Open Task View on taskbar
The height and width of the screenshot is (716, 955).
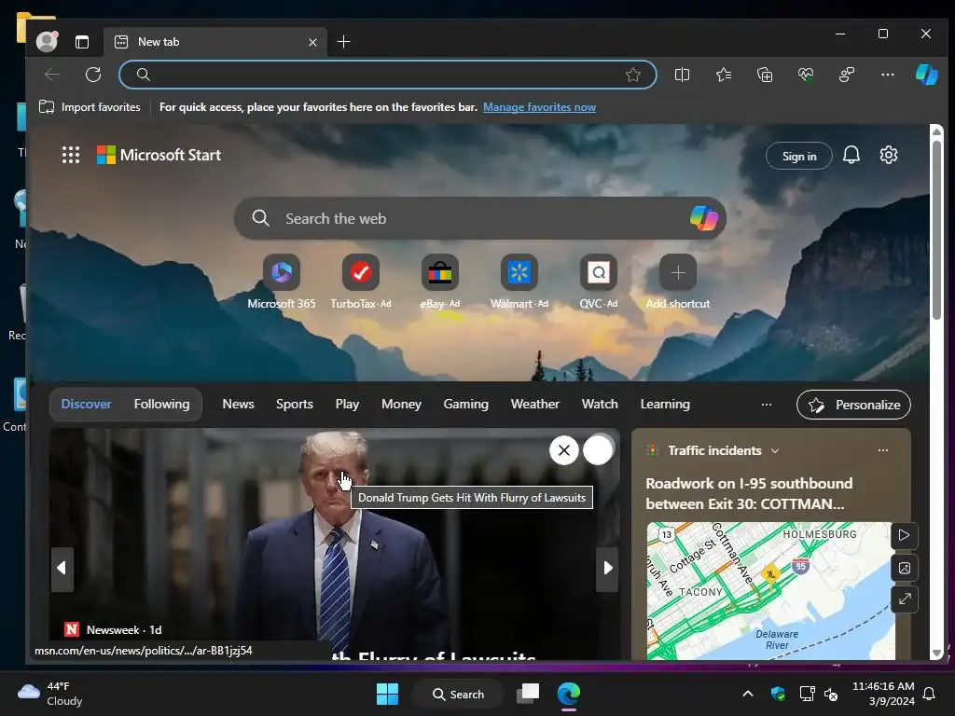click(x=528, y=694)
